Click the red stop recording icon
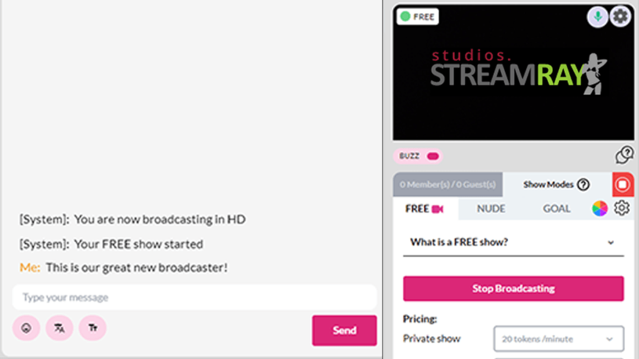 [x=623, y=184]
